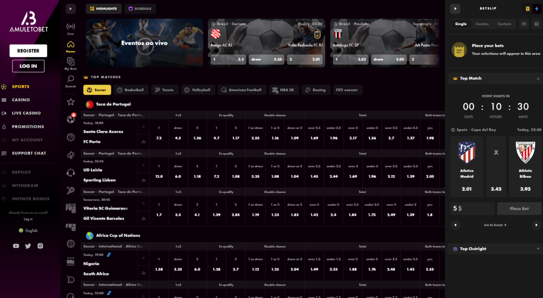The image size is (543, 298).
Task: Select the Combo bet tab
Action: coord(482,24)
